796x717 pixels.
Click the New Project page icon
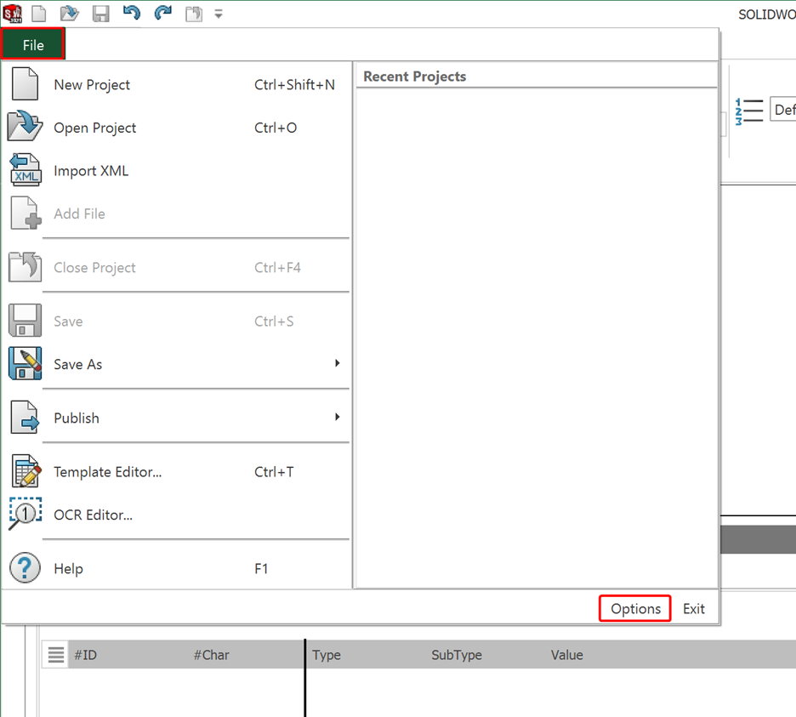click(25, 84)
